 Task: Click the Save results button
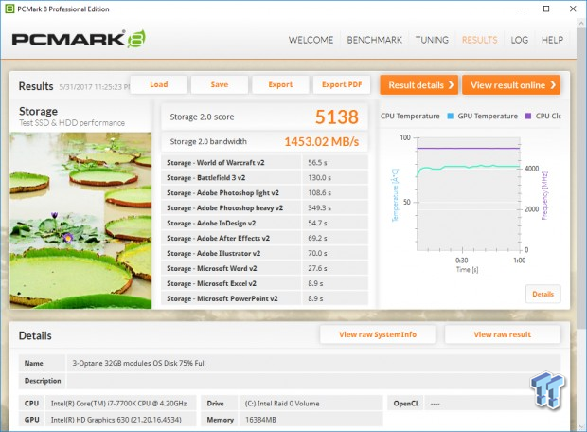(220, 84)
